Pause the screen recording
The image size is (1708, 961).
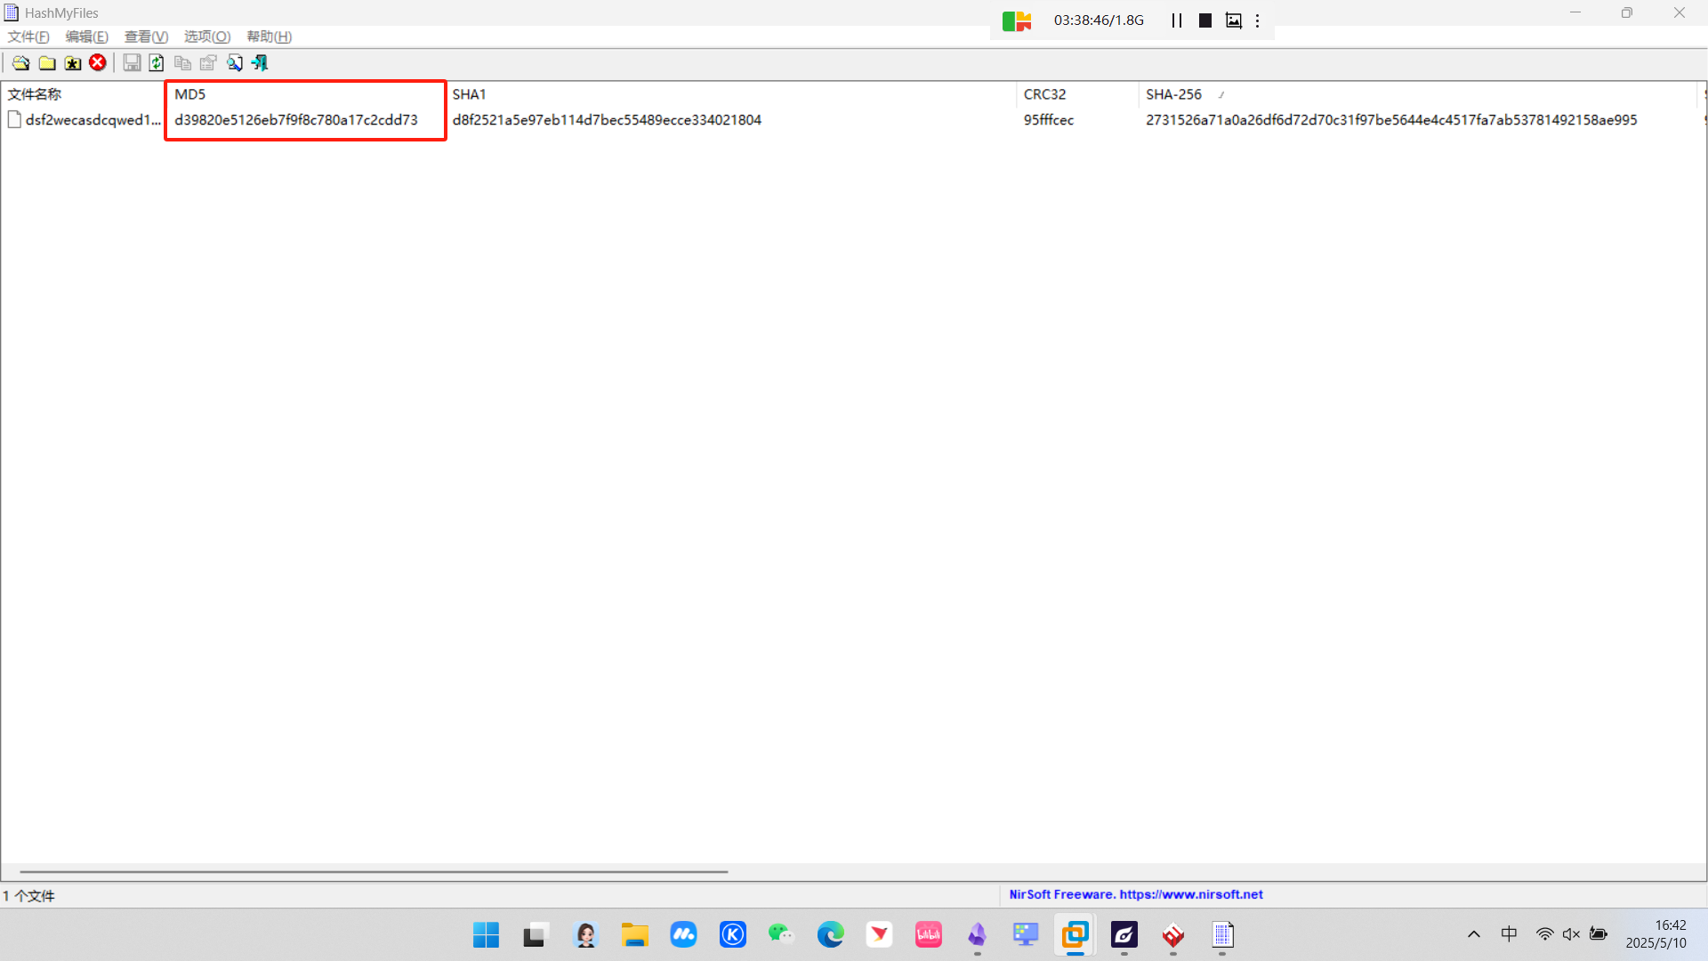click(x=1176, y=20)
